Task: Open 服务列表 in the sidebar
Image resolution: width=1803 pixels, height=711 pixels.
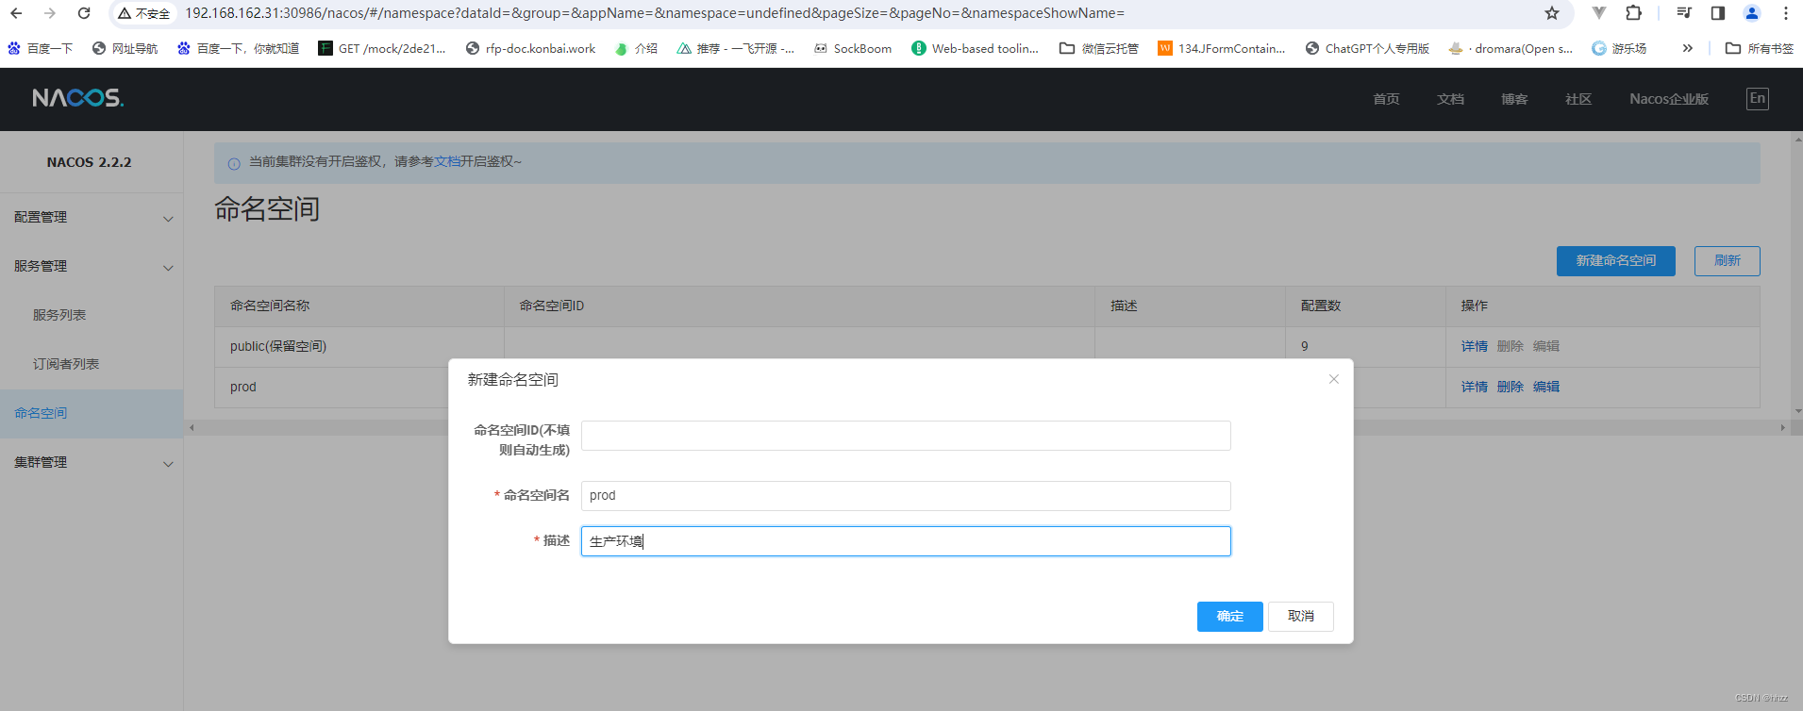Action: coord(59,315)
